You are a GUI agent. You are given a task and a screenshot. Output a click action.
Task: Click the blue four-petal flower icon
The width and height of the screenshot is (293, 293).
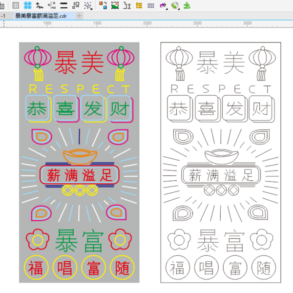point(28,5)
